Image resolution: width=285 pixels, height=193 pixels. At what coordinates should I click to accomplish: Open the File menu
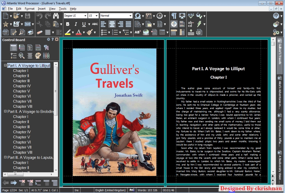pyautogui.click(x=10, y=9)
